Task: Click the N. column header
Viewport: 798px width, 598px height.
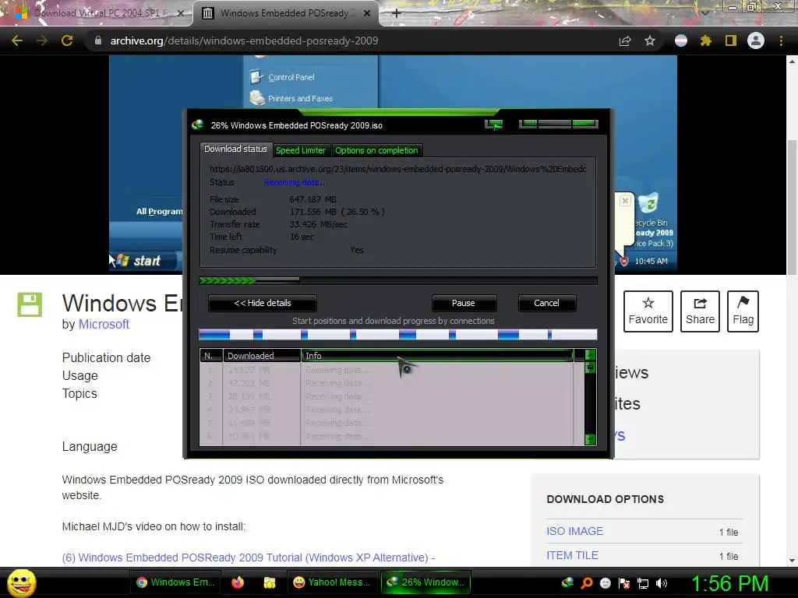Action: 211,355
